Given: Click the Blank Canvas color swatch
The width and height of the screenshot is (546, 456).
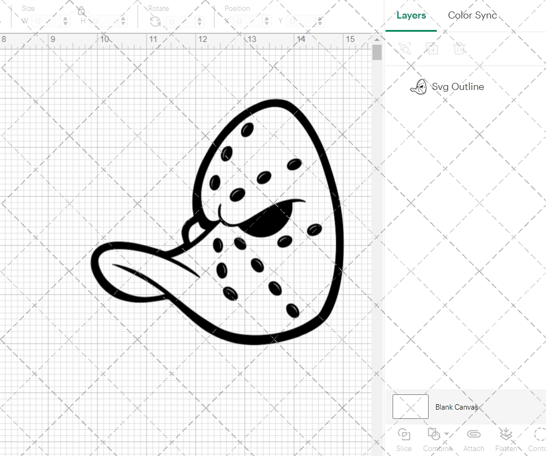Looking at the screenshot, I should 410,406.
